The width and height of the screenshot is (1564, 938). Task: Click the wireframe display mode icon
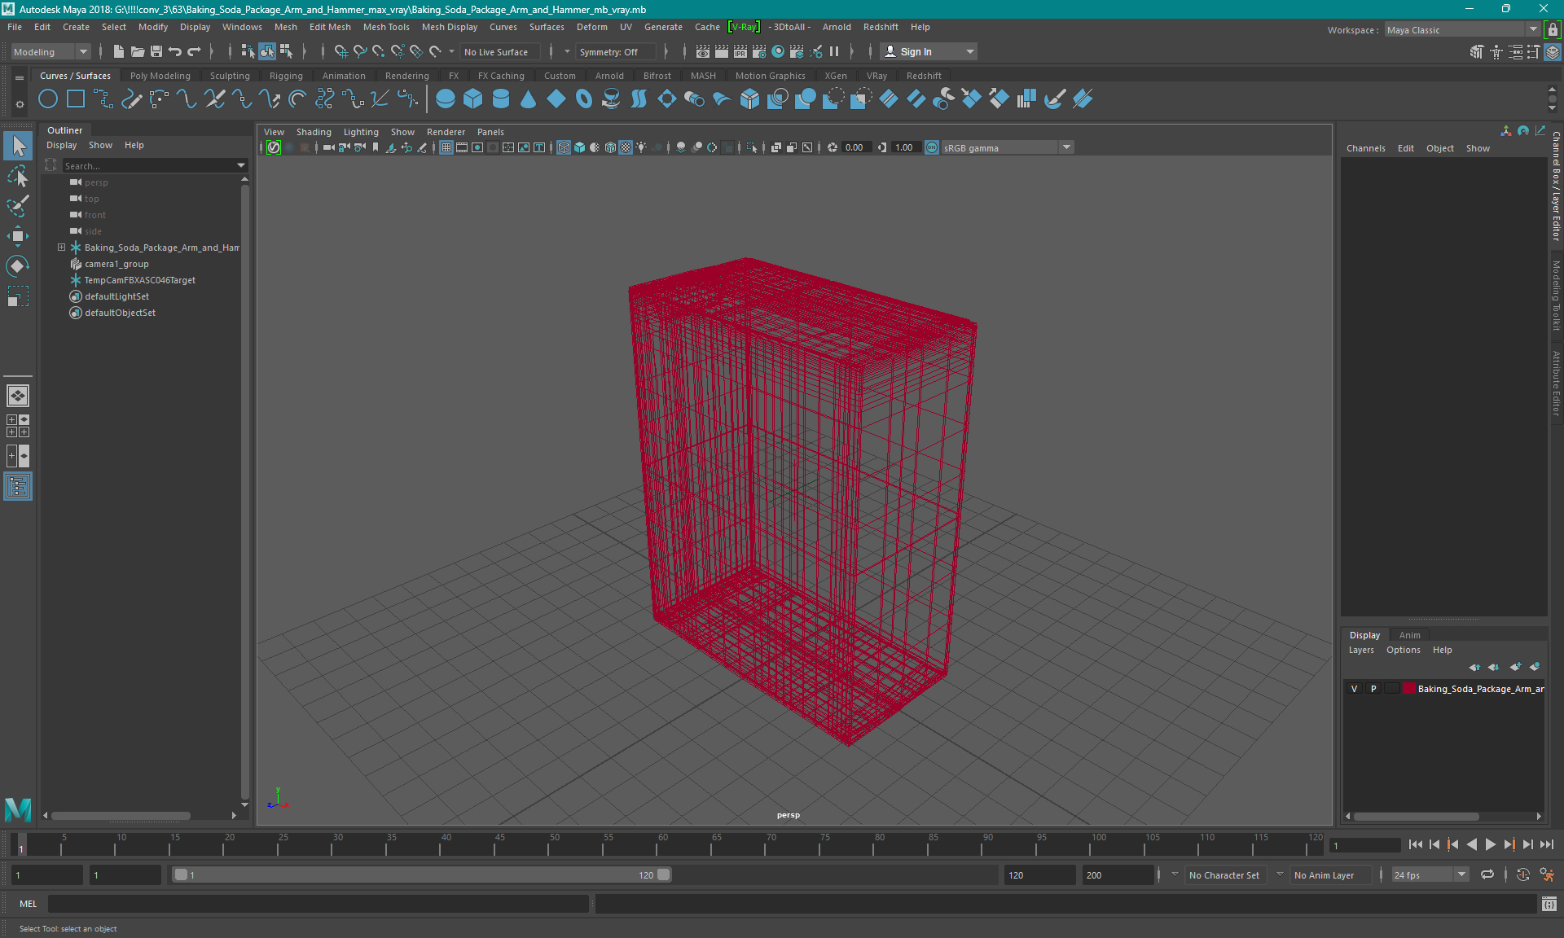(x=563, y=147)
